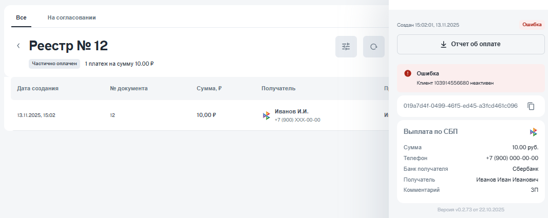Open the filter settings sliders button
This screenshot has height=218, width=548.
click(346, 47)
